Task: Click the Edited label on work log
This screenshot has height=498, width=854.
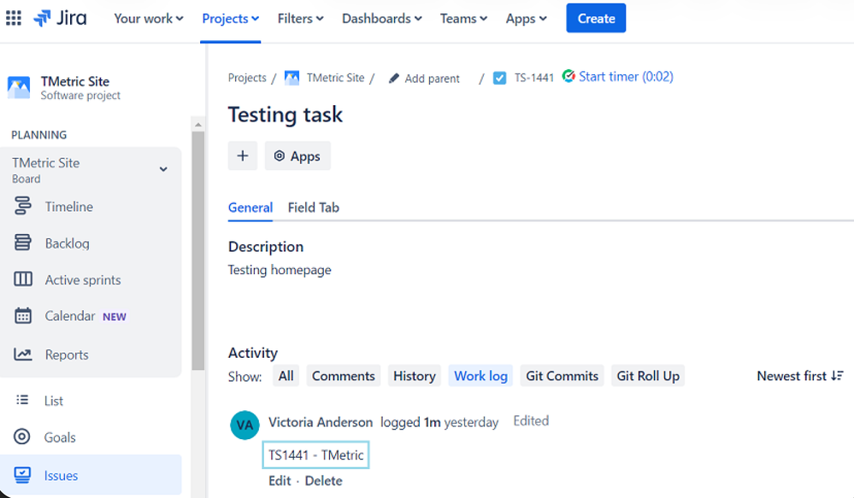Action: [531, 421]
